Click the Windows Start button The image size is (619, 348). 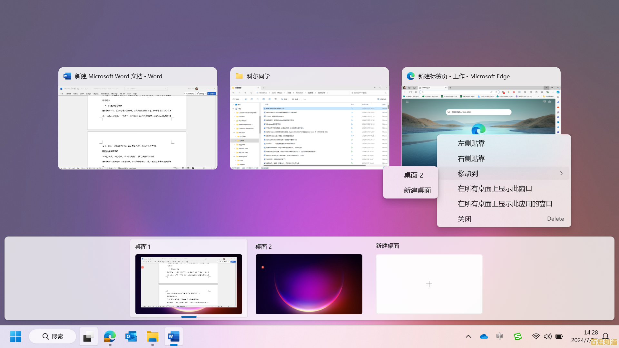[x=15, y=336]
